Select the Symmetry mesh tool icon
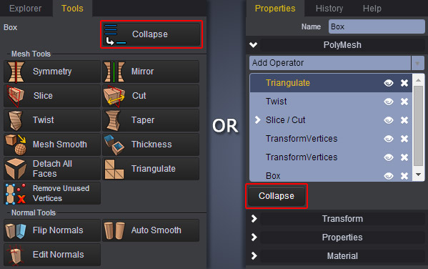 (x=16, y=72)
